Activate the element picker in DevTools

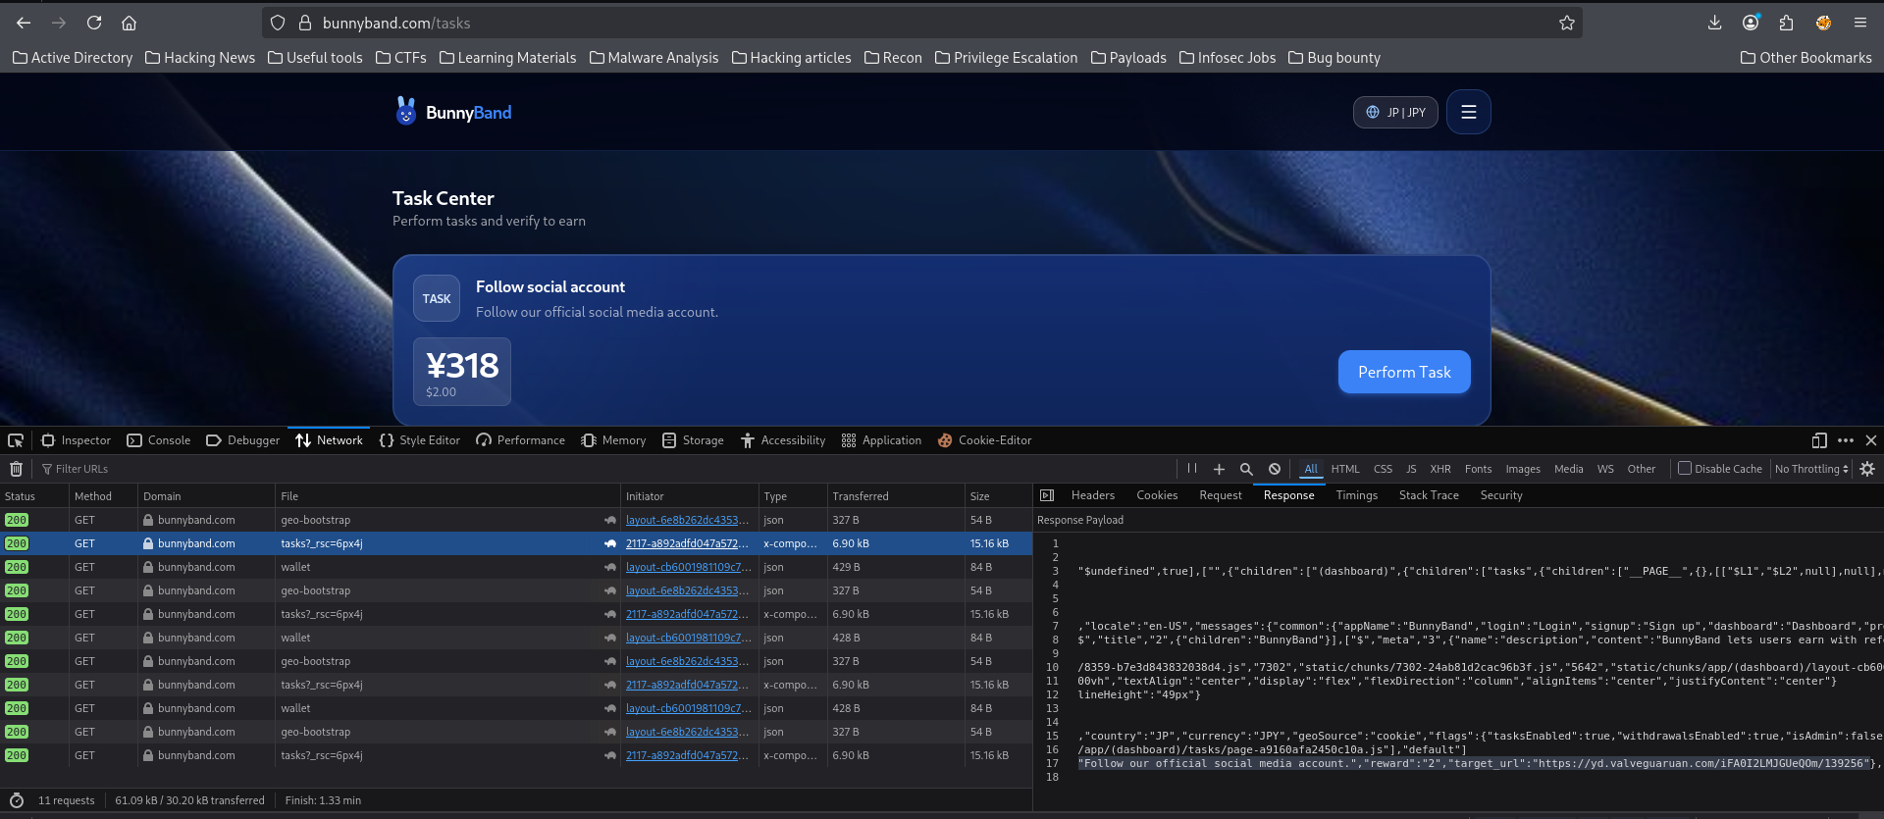click(x=16, y=440)
